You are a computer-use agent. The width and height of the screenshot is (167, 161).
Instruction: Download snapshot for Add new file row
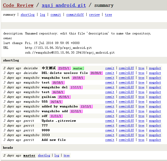pyautogui.click(x=155, y=140)
